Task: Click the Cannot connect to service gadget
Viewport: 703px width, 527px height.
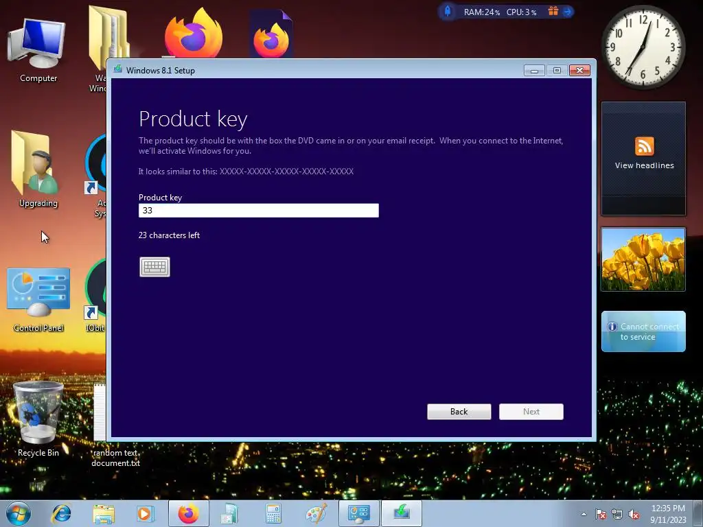Action: point(643,331)
